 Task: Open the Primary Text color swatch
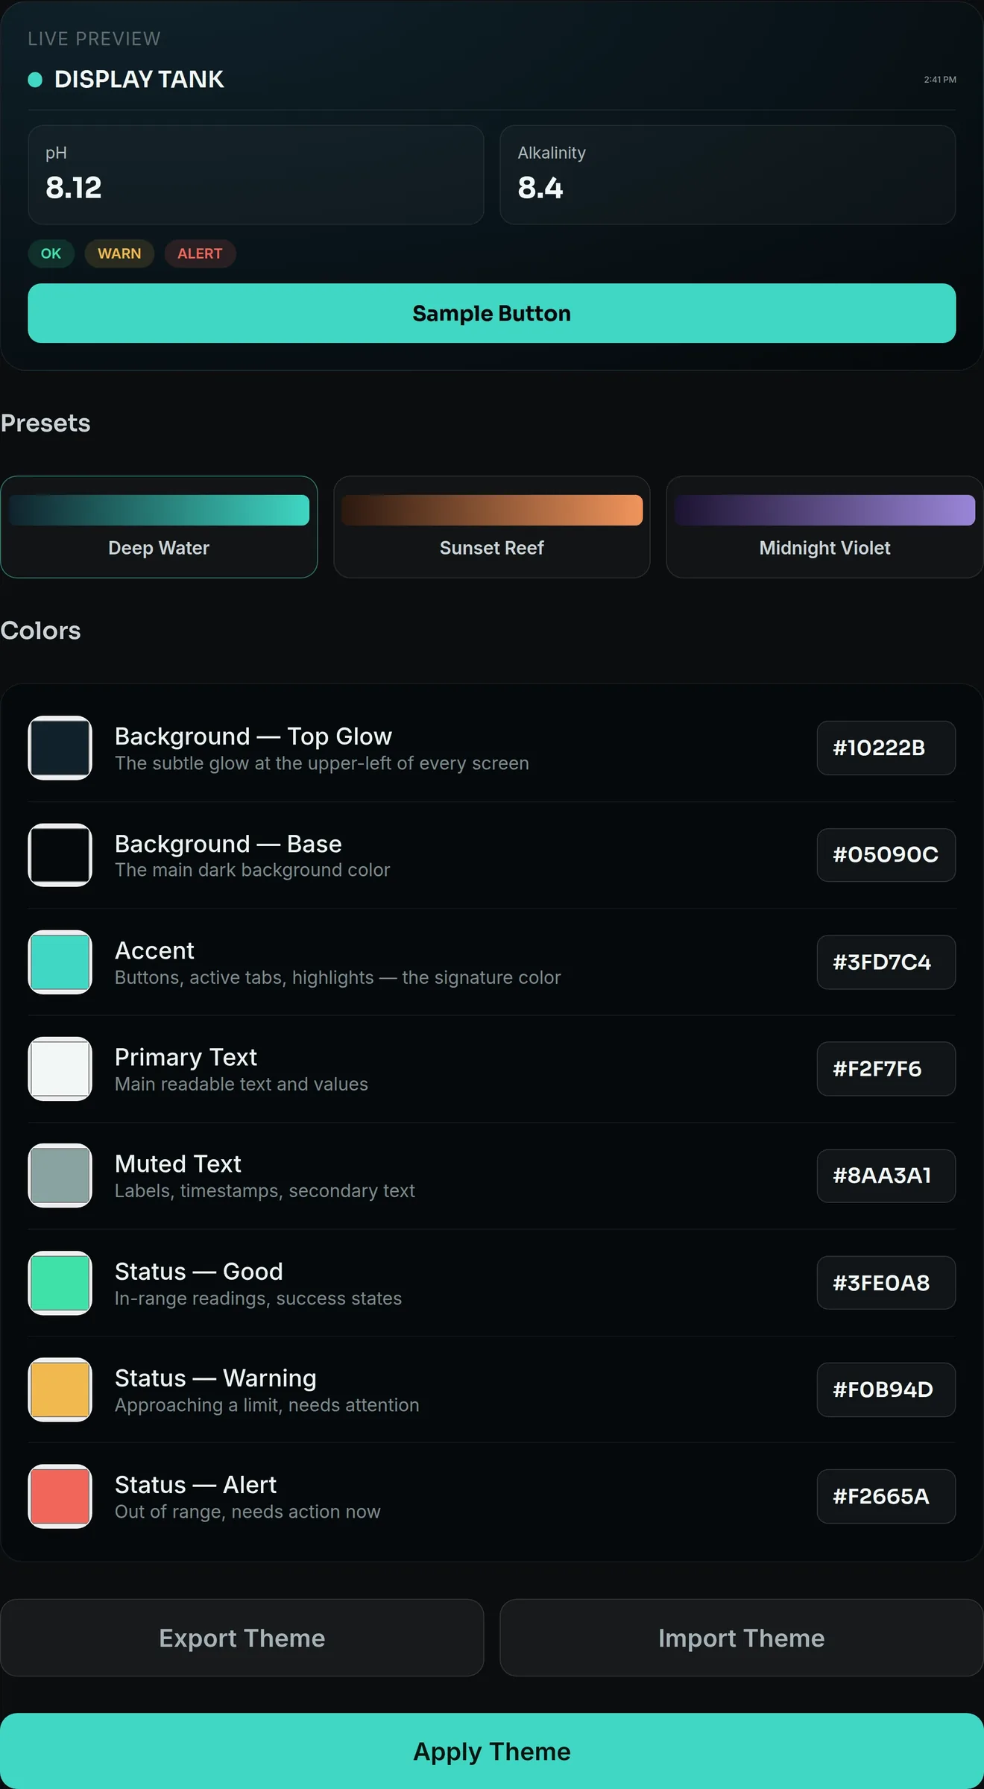click(60, 1069)
